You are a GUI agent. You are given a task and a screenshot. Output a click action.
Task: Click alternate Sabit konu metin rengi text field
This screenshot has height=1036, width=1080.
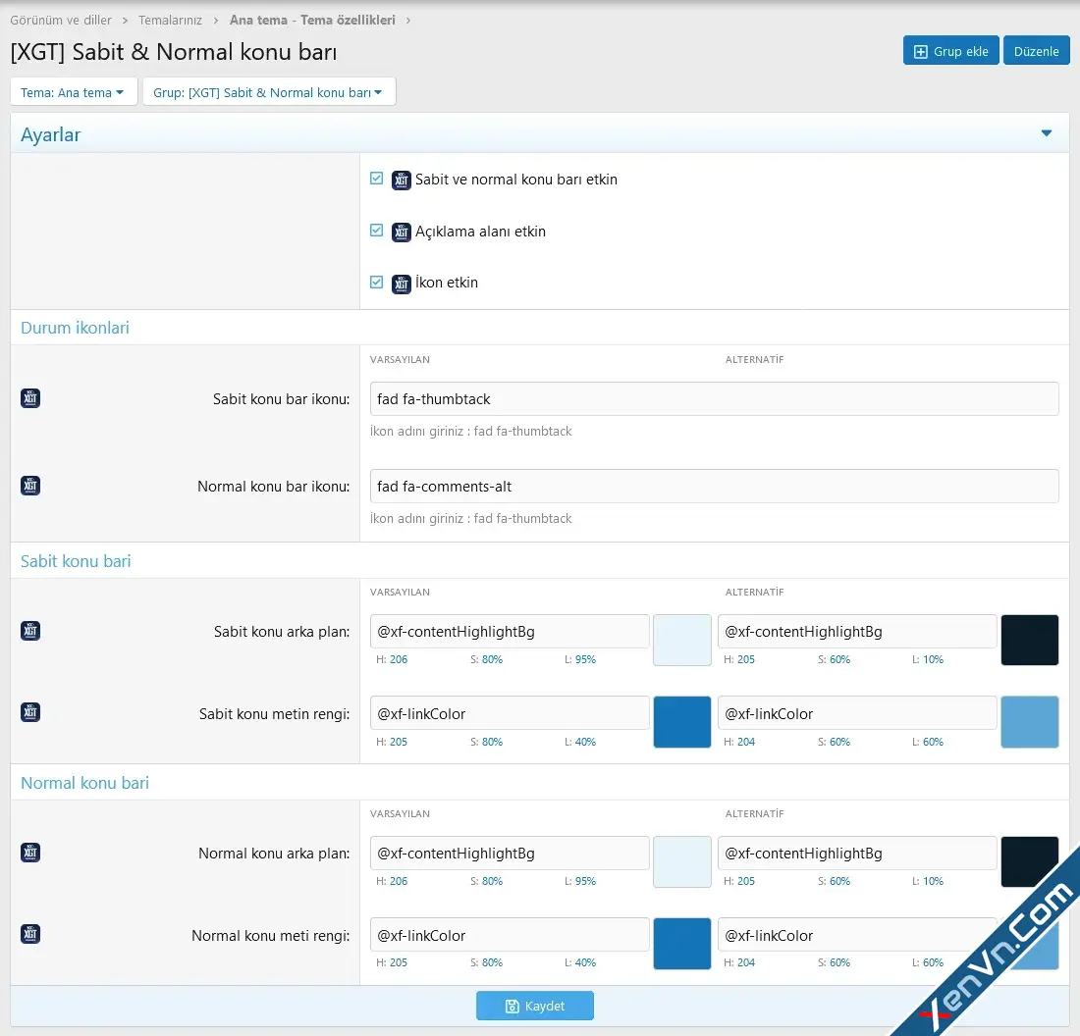click(857, 713)
